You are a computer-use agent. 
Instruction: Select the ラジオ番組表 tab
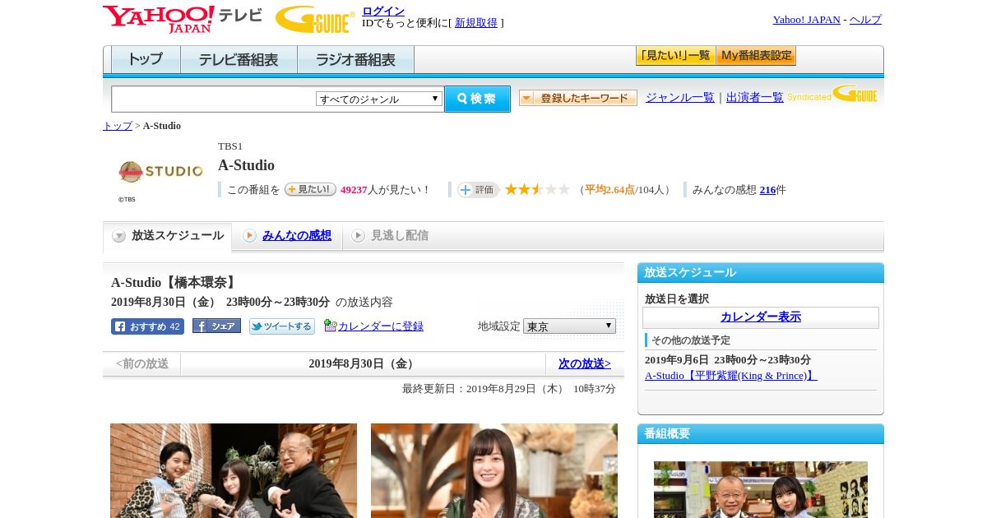pos(355,60)
